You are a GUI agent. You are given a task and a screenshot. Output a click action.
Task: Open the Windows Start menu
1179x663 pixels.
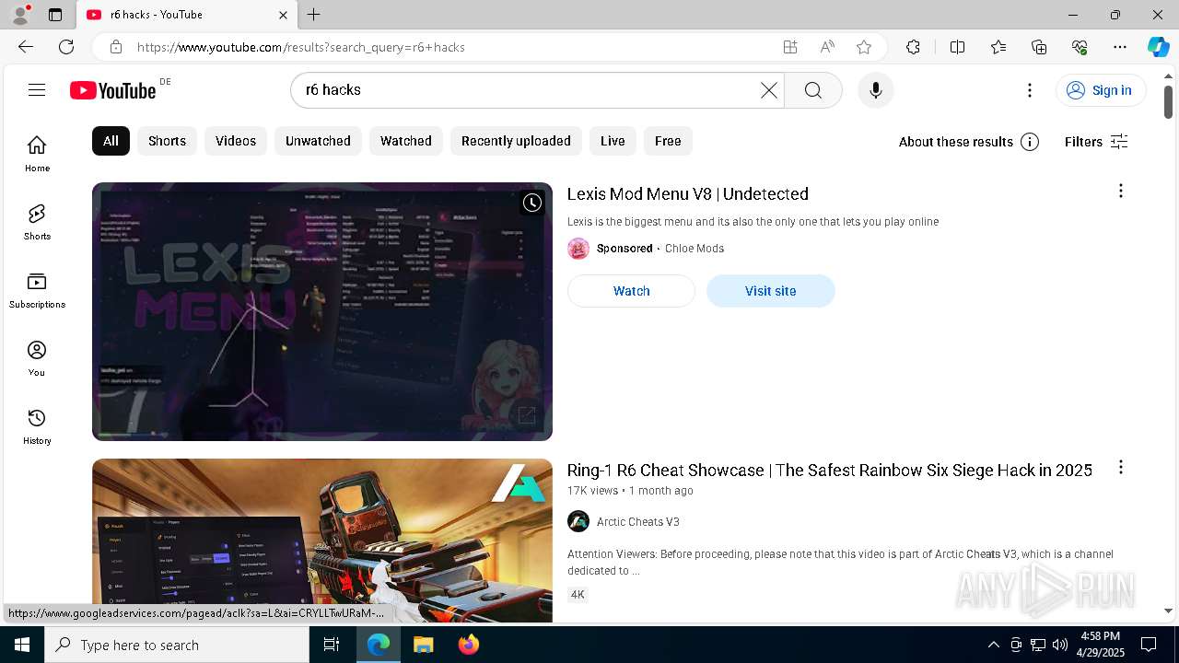pos(22,645)
